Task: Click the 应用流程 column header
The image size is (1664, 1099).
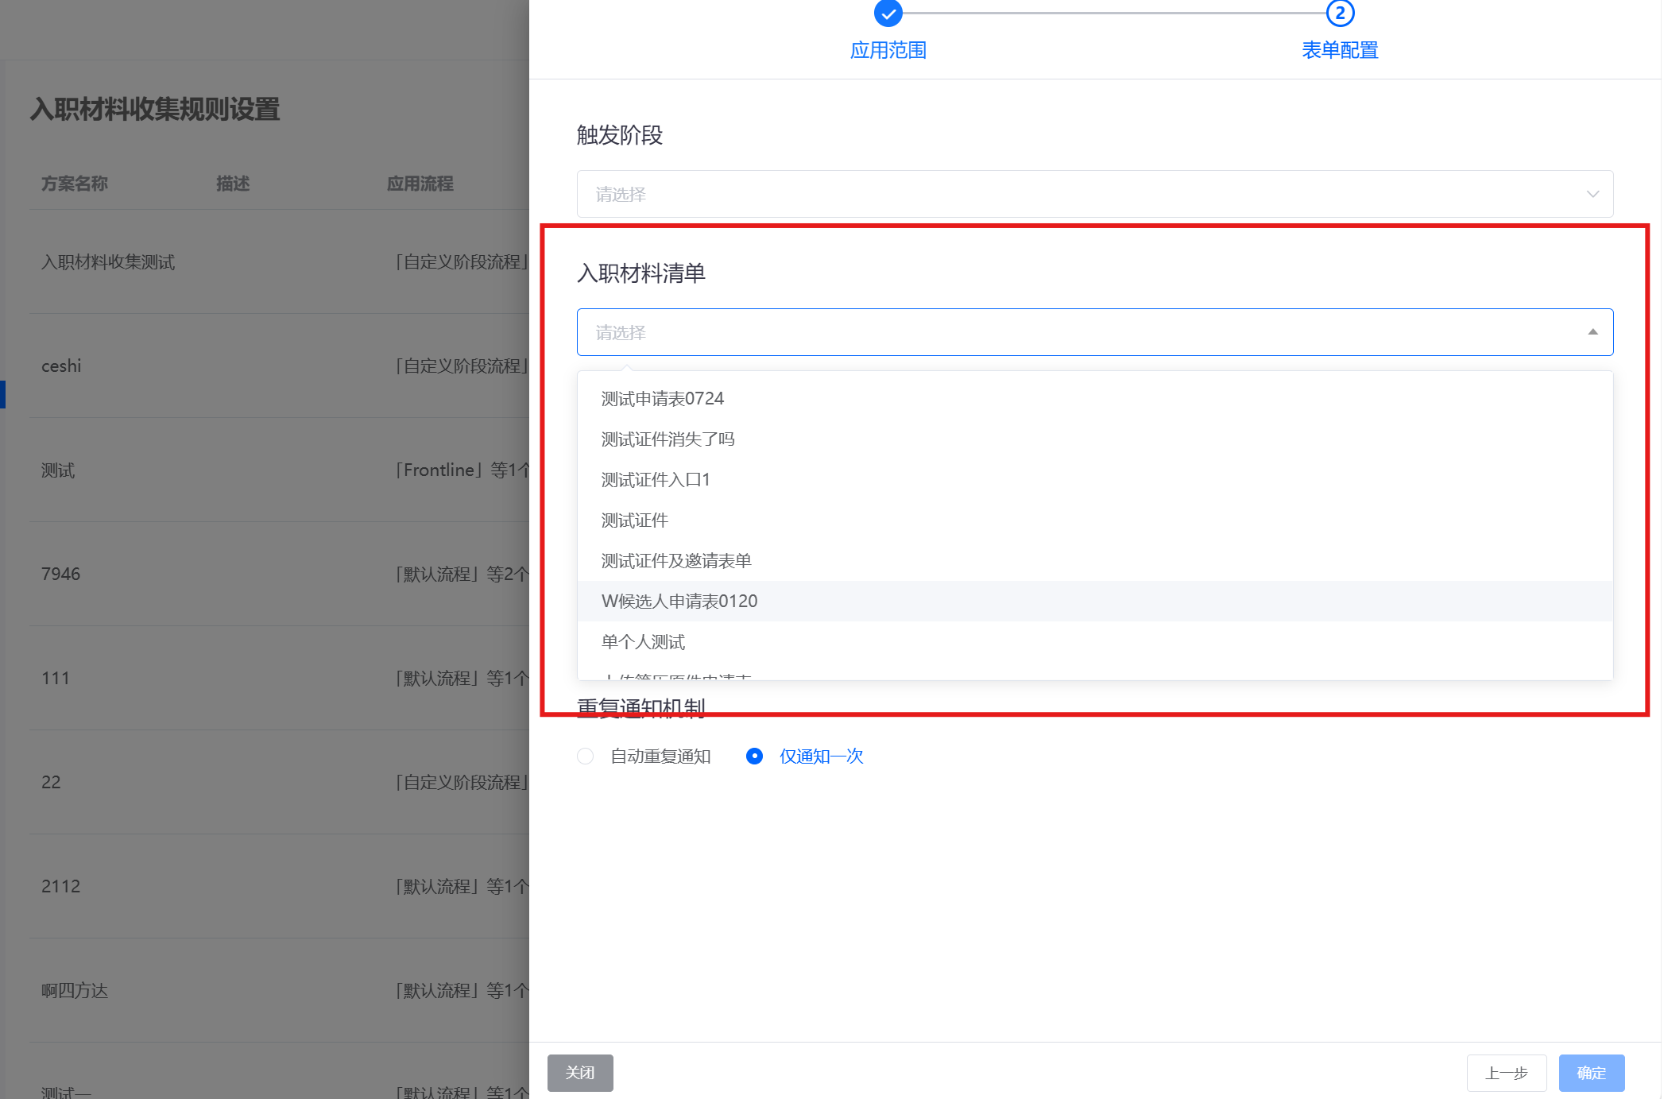Action: pos(420,184)
